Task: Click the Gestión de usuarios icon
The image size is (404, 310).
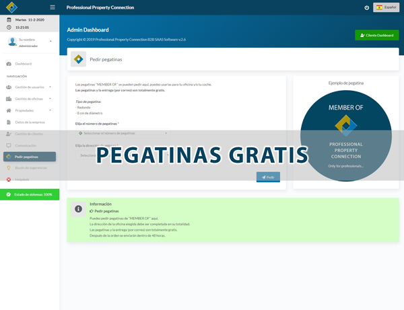Action: tap(9, 87)
